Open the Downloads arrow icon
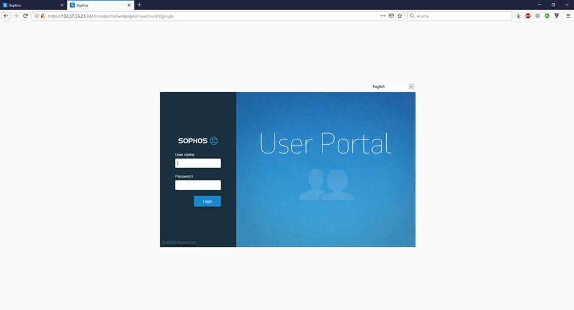The height and width of the screenshot is (310, 574). click(518, 16)
